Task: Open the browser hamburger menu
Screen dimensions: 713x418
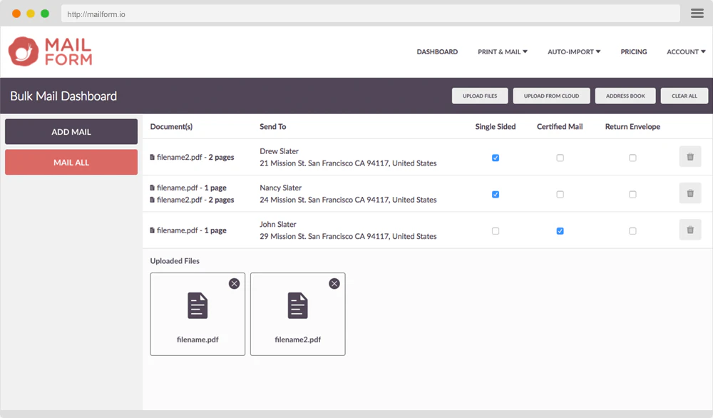Action: point(697,13)
